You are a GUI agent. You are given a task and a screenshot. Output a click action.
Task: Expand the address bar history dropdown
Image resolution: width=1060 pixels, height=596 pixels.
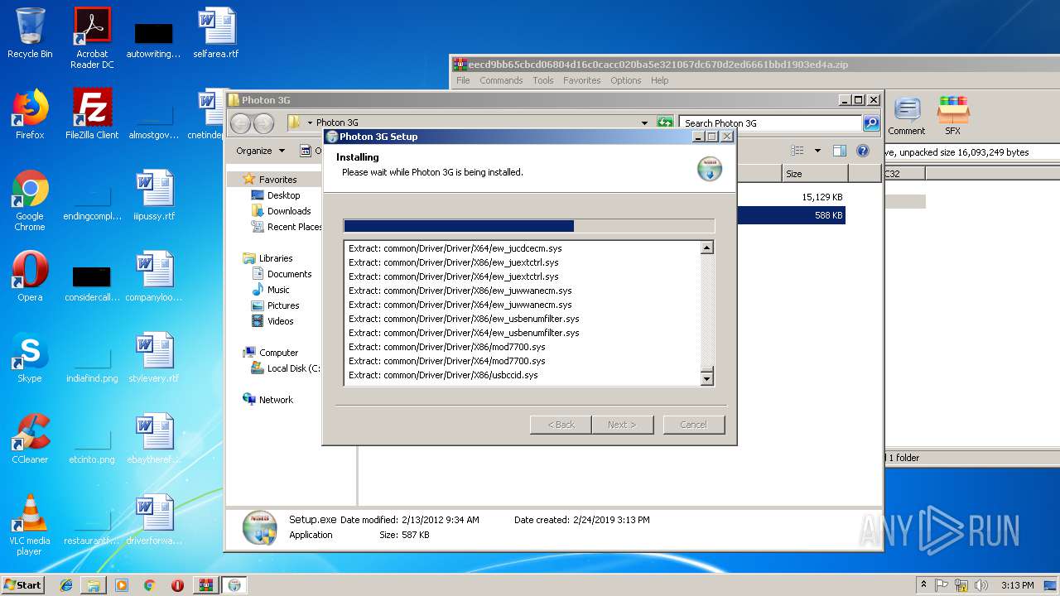[x=644, y=123]
